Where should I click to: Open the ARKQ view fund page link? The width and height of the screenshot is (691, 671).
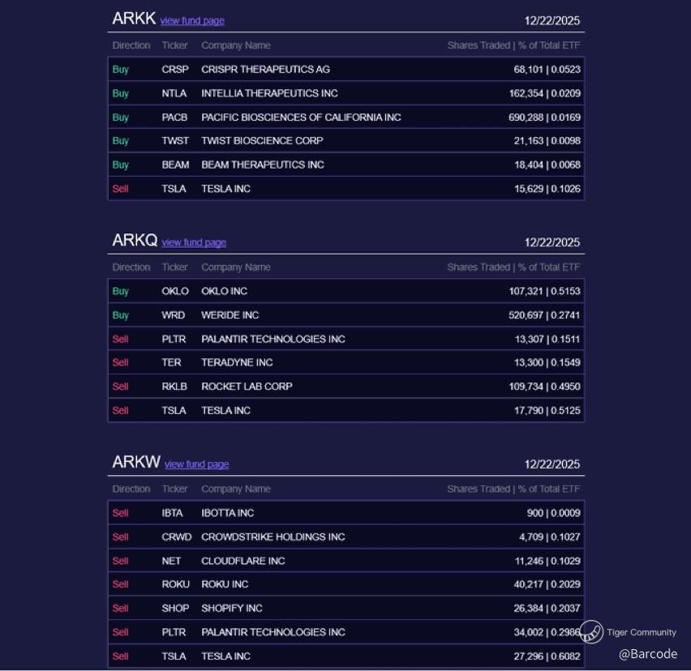click(x=194, y=242)
